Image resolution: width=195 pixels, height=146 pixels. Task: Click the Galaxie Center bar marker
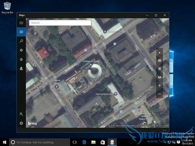[x=57, y=87]
